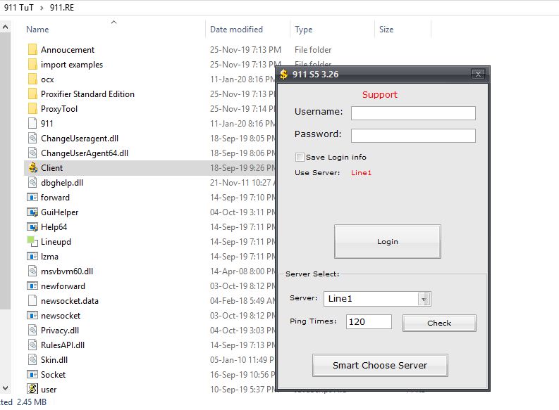The image size is (559, 410).
Task: Sort files by Date modified column
Action: click(x=236, y=30)
